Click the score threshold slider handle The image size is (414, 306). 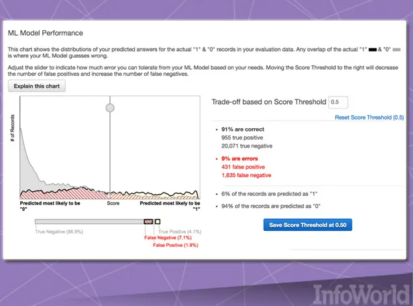[x=110, y=107]
